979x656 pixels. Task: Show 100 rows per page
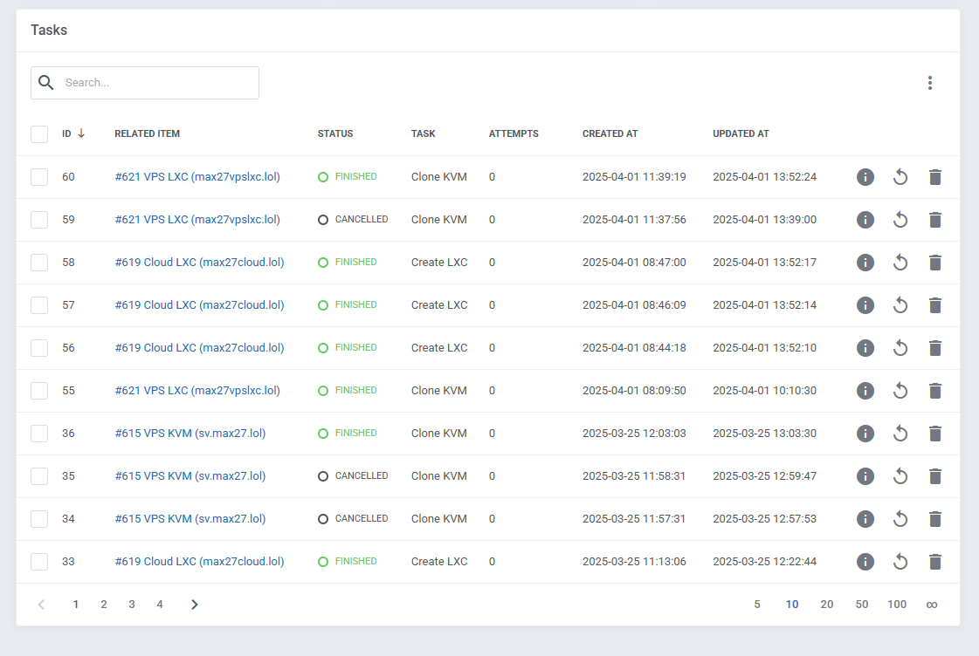(897, 605)
